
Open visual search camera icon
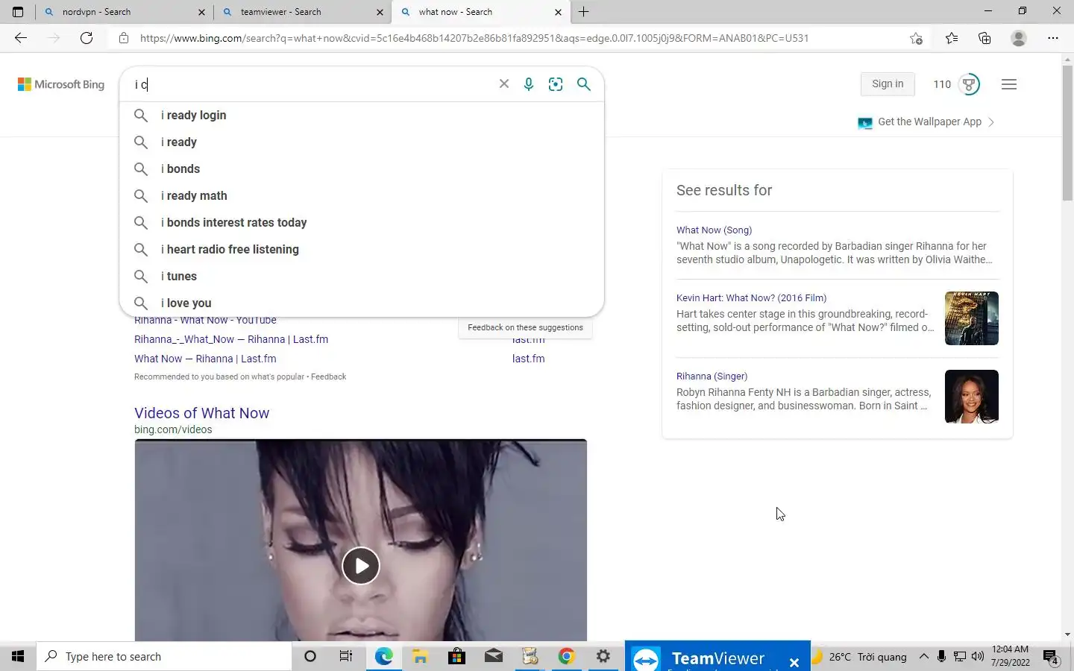556,84
